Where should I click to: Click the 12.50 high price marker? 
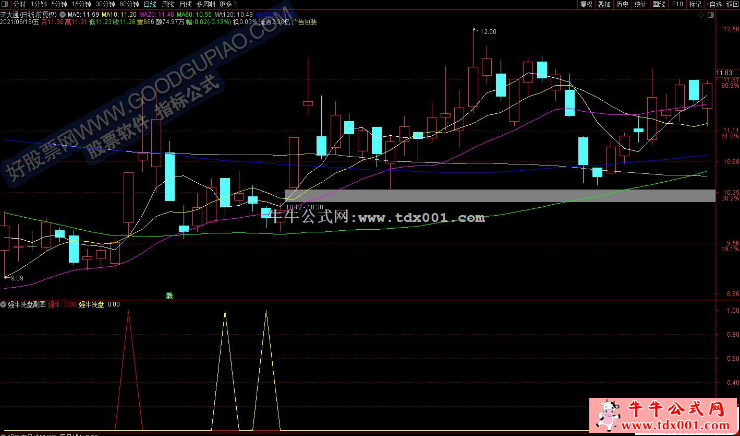pos(488,32)
